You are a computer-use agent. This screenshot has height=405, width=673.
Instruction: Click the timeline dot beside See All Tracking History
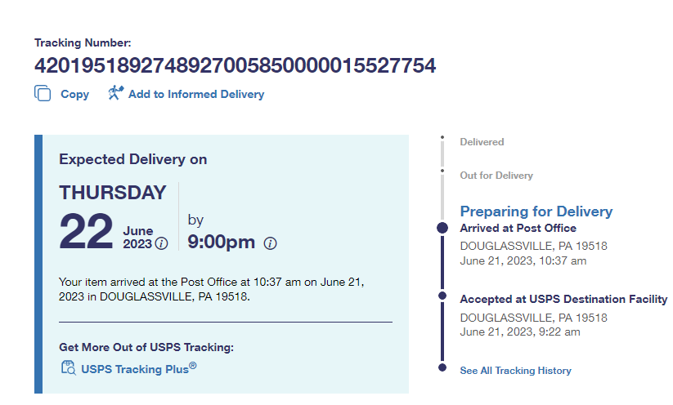click(442, 368)
